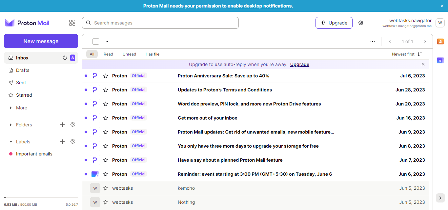Open the Starred folder
This screenshot has width=448, height=210.
coord(41,95)
